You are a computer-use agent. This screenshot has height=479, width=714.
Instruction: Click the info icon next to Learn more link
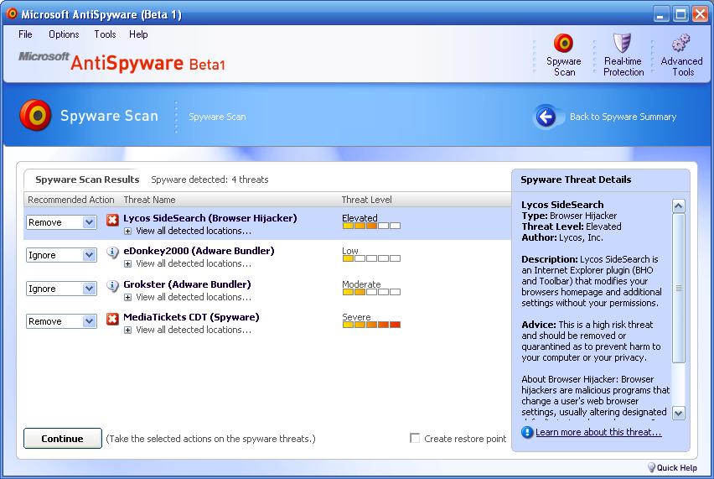tap(527, 432)
